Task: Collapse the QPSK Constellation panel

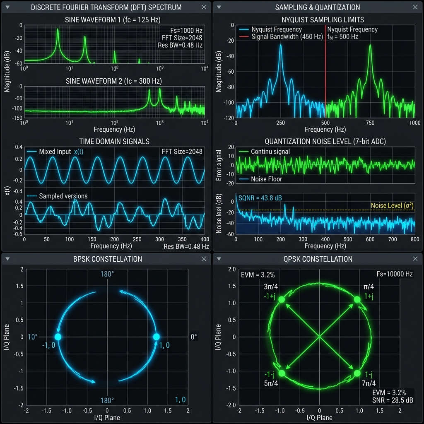Action: (x=219, y=259)
